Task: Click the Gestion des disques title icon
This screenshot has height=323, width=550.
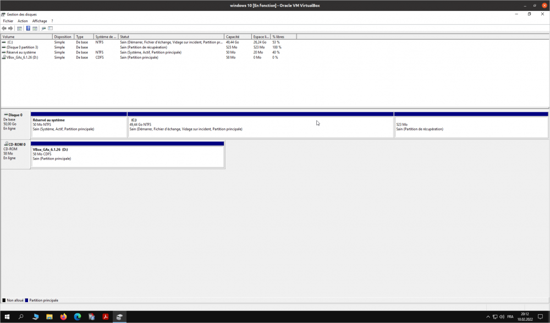Action: (3, 14)
